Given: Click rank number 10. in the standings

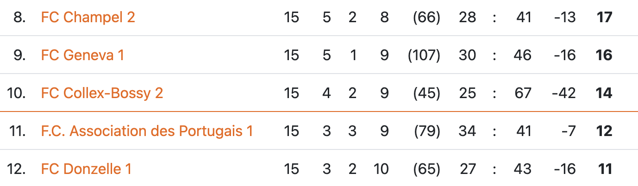Looking at the screenshot, I should 16,93.
